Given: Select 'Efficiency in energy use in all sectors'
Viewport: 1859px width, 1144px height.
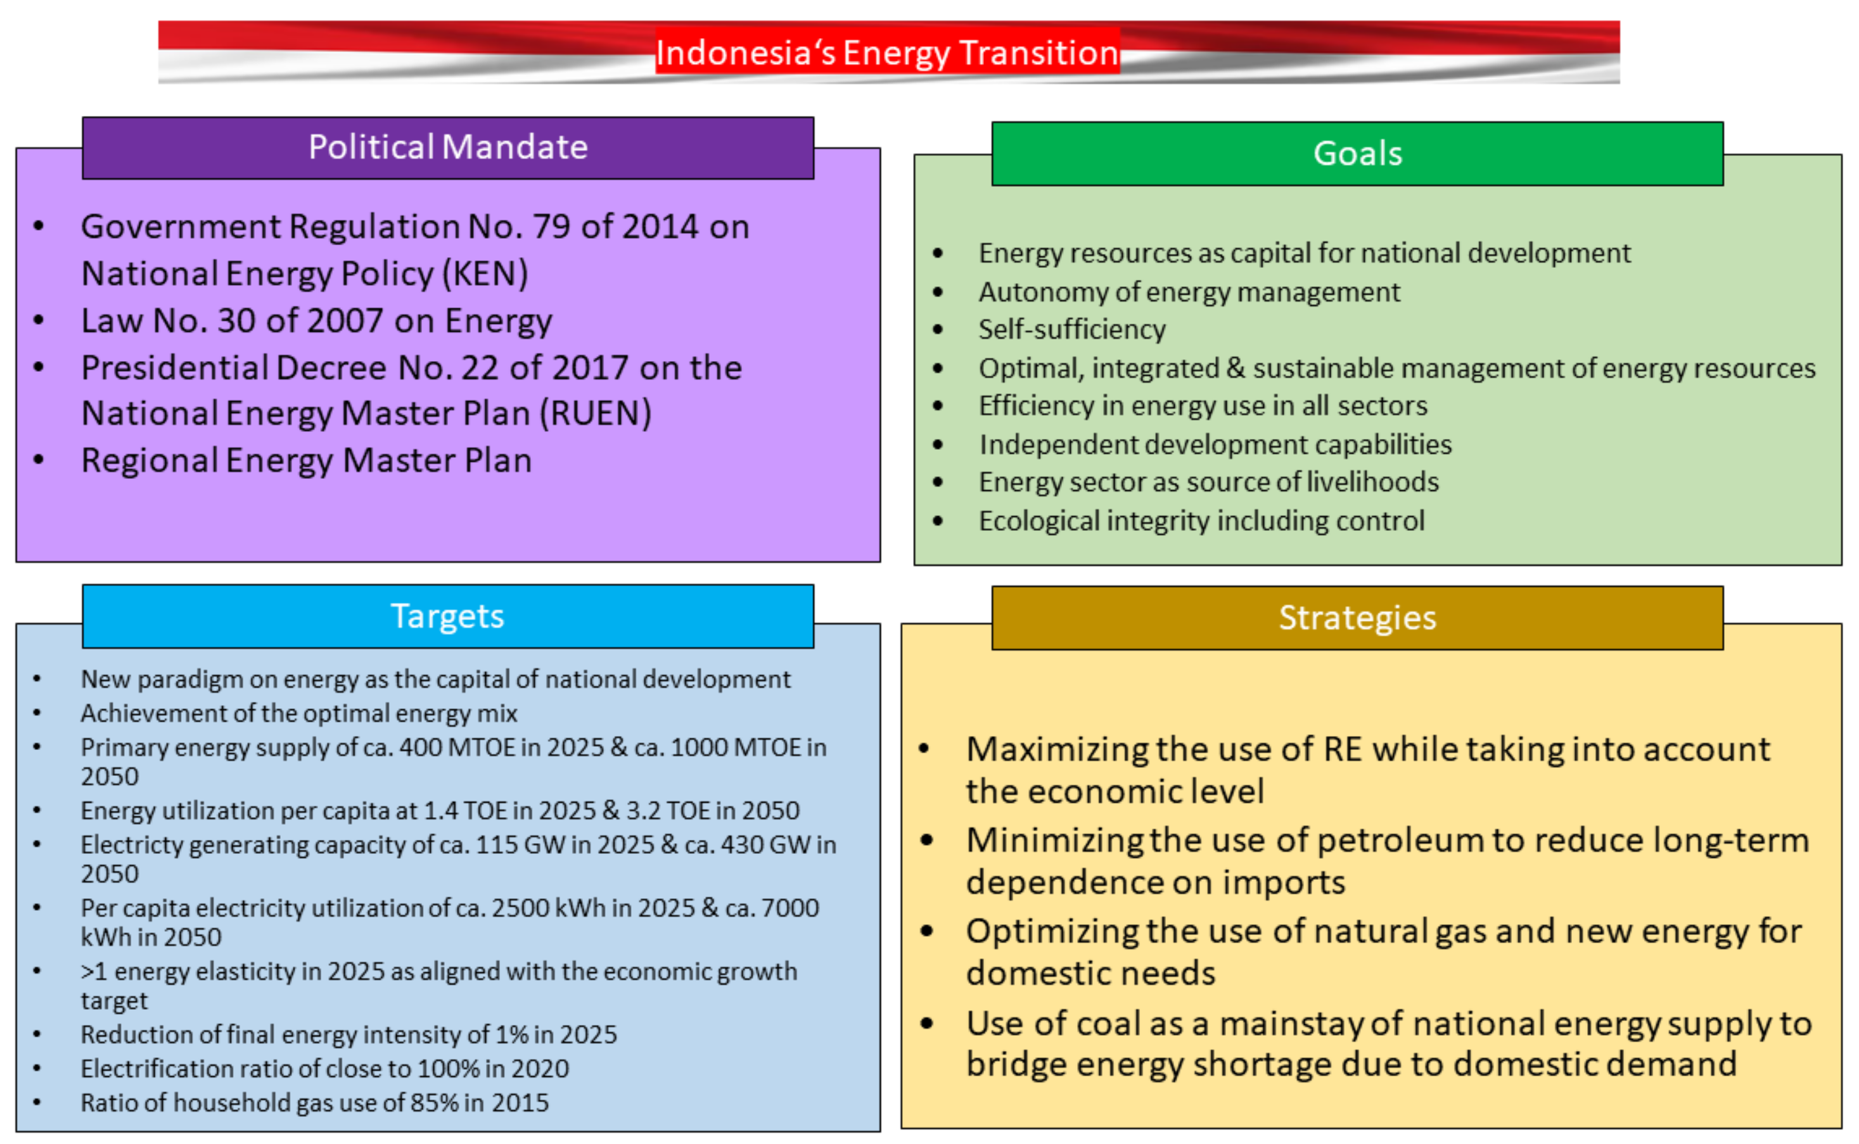Looking at the screenshot, I should click(x=1204, y=406).
